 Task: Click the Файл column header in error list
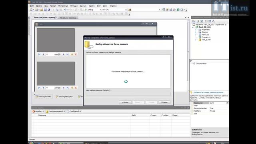point(140,115)
